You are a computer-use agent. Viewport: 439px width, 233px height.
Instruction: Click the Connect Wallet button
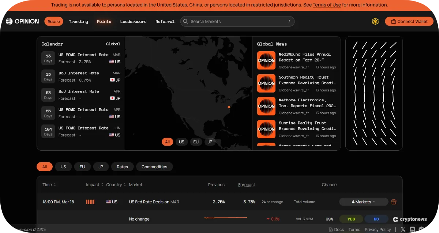[409, 22]
